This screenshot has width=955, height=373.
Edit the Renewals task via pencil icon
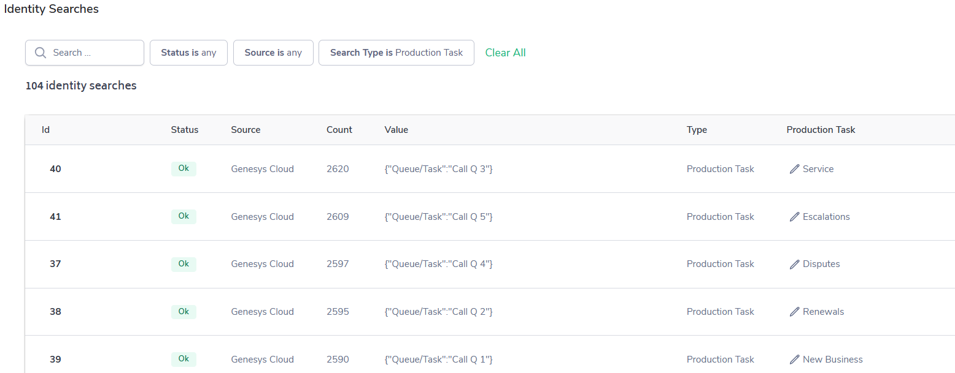pyautogui.click(x=794, y=312)
